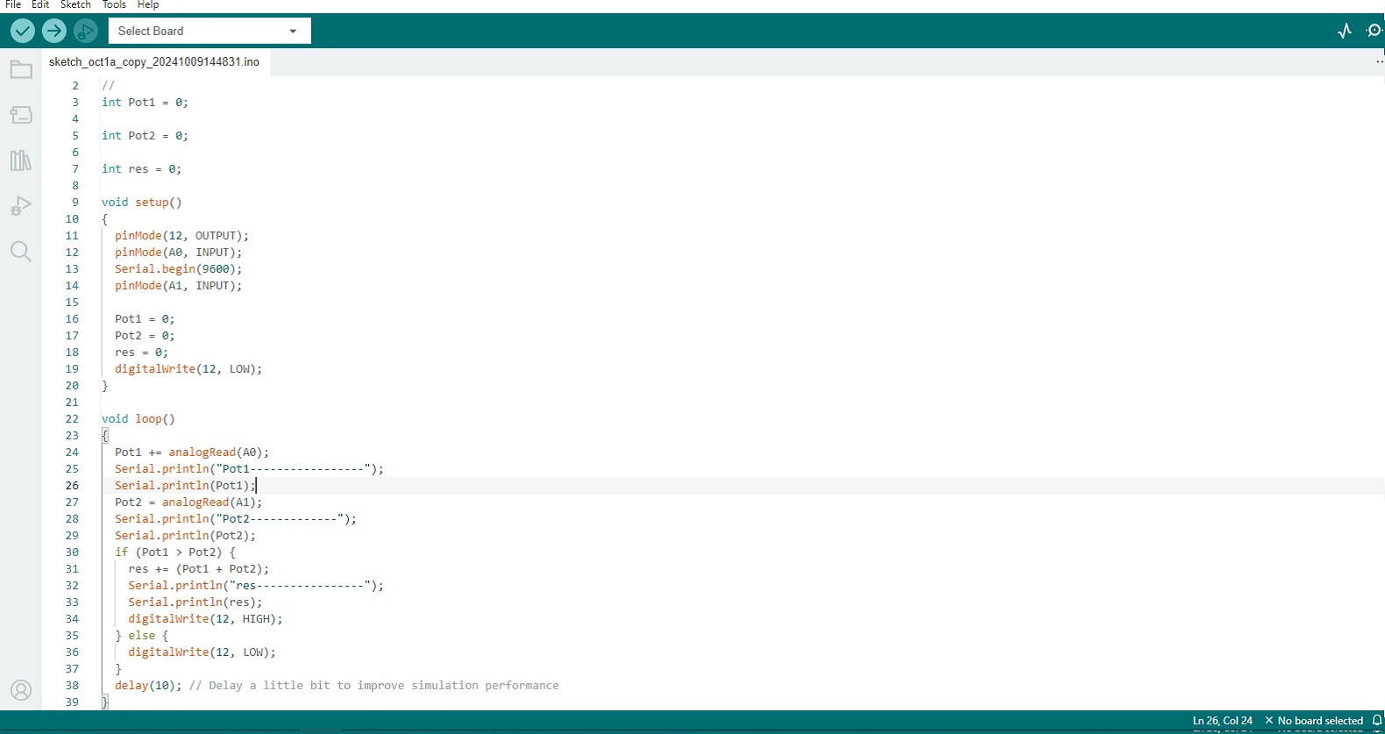Screen dimensions: 1385x734
Task: Open the Serial Plotter
Action: [x=1345, y=31]
